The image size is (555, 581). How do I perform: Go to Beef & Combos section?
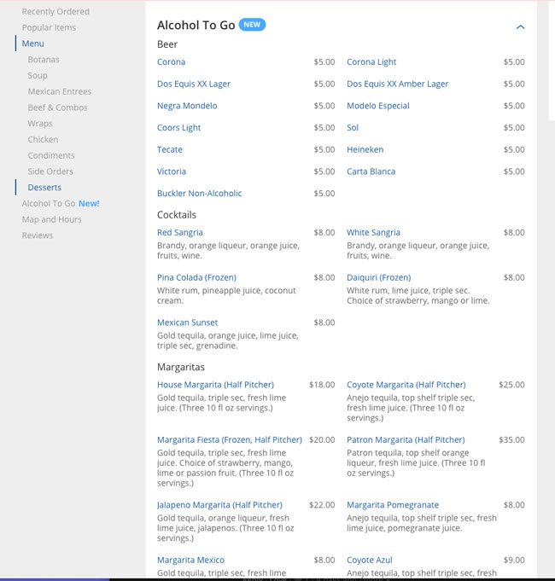click(57, 107)
